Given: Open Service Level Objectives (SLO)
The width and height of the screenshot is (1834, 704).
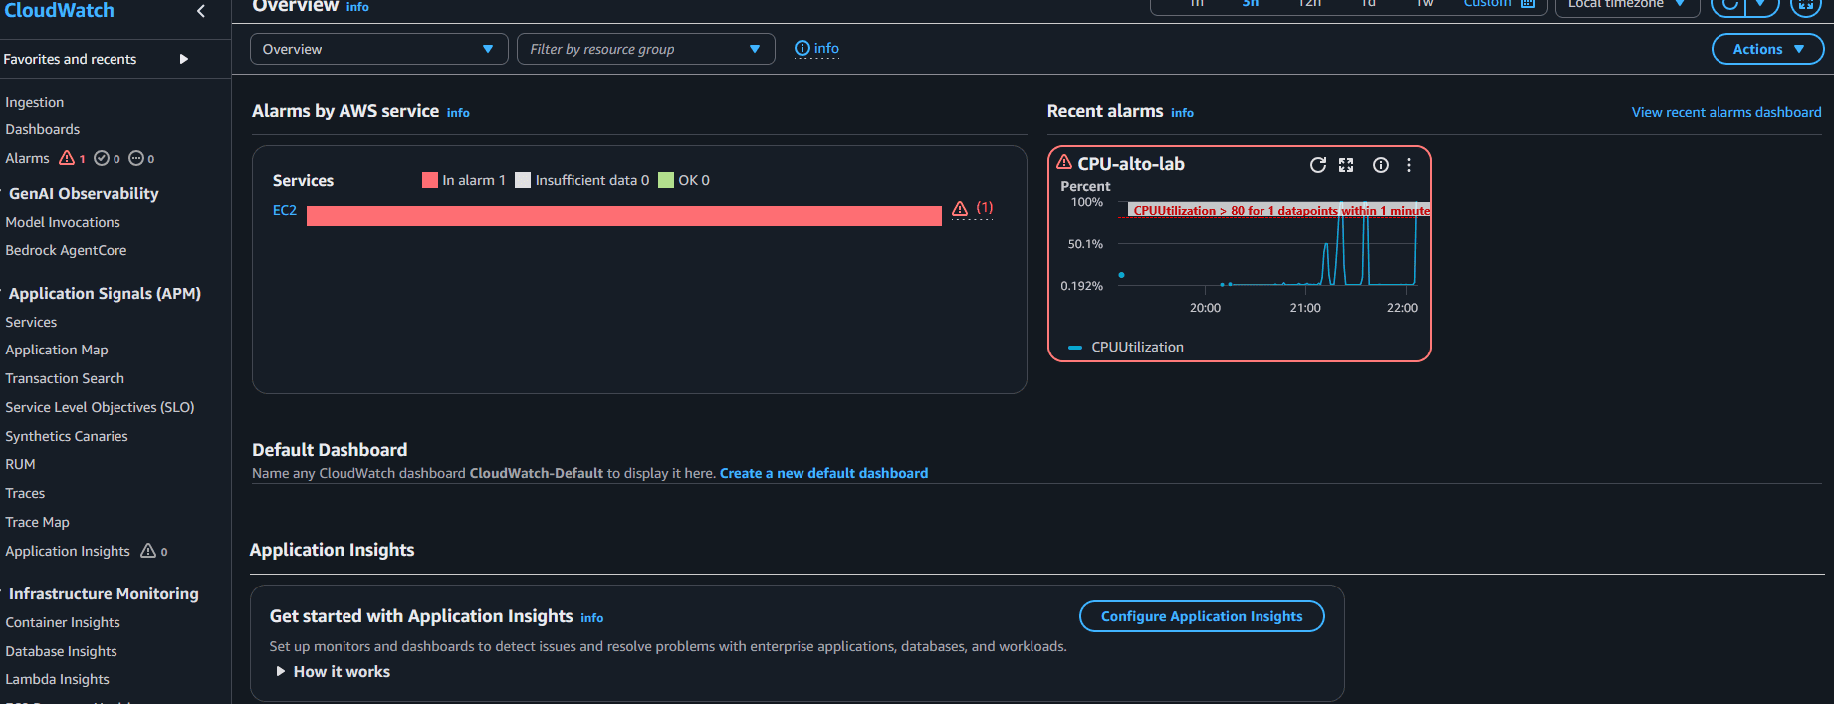Looking at the screenshot, I should click(x=100, y=407).
